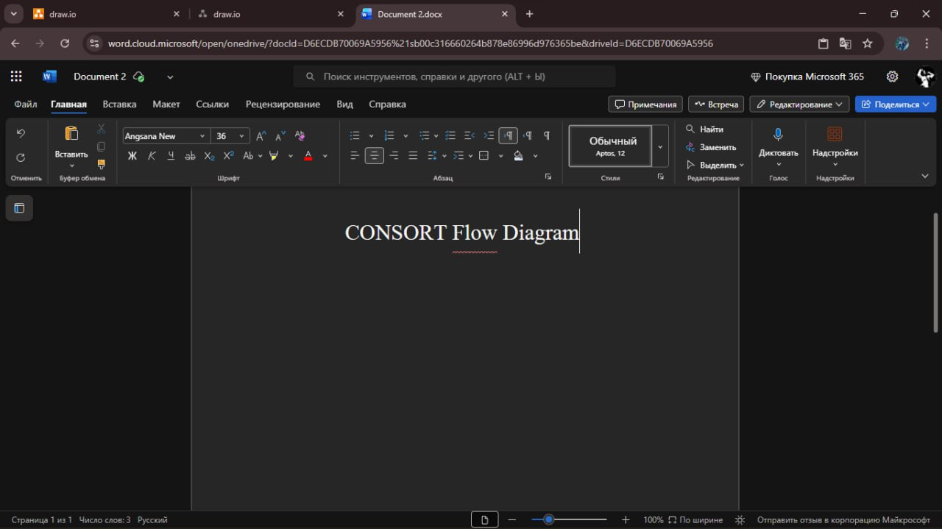This screenshot has width=942, height=529.
Task: Click the increase font size icon
Action: (261, 135)
